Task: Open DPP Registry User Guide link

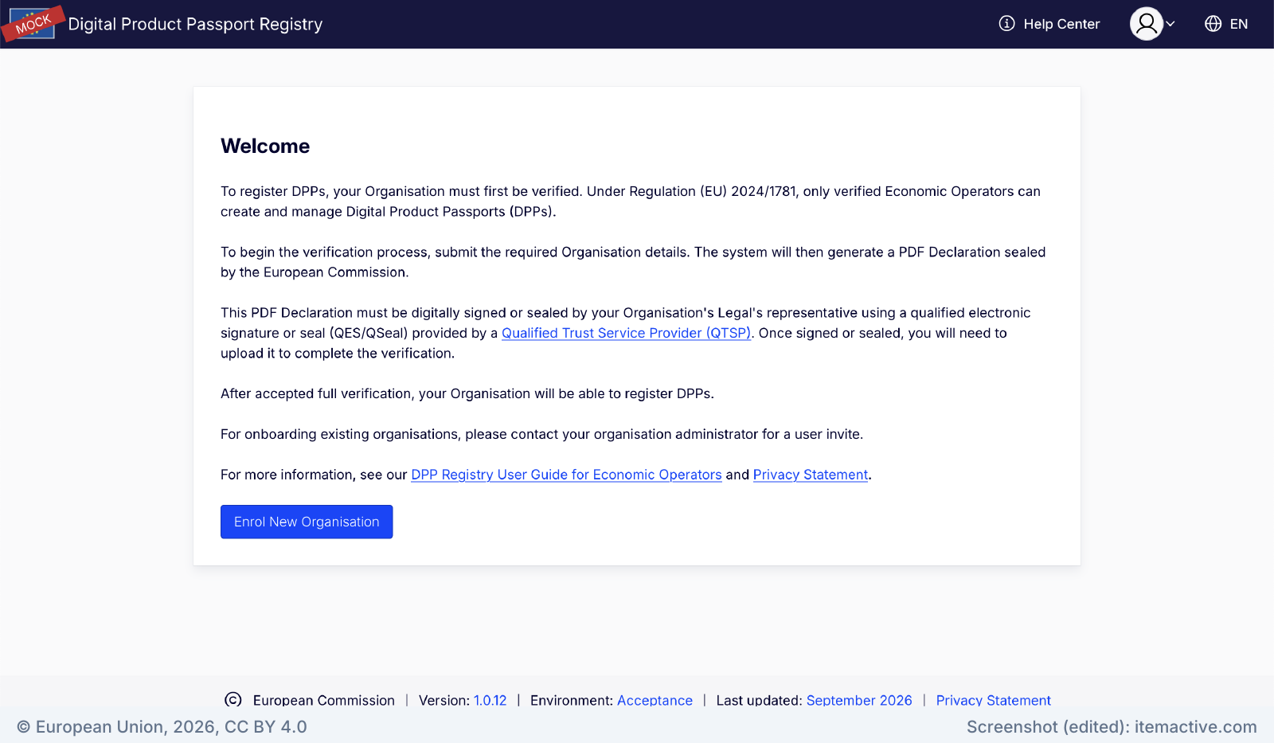Action: [x=566, y=475]
